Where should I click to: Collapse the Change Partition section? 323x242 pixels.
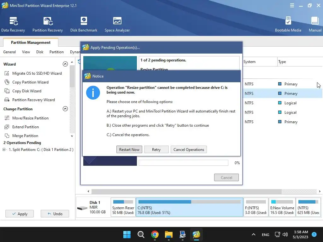tap(65, 109)
